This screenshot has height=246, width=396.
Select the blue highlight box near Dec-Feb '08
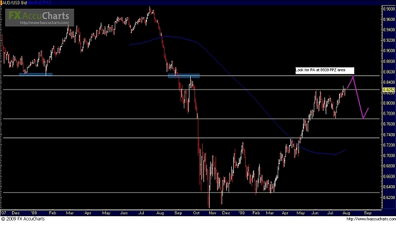click(x=35, y=74)
